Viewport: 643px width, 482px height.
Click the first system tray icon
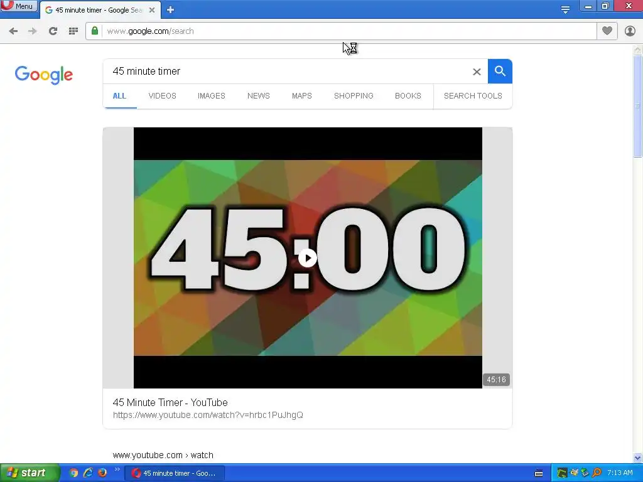tap(562, 473)
